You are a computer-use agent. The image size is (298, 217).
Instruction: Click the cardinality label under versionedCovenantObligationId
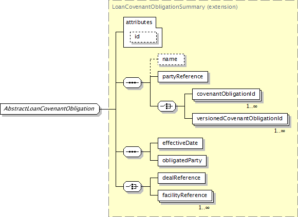(x=280, y=131)
